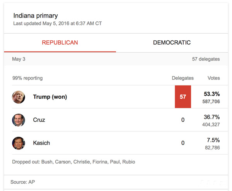Screen dimensions: 232x191
Task: Switch to the Republican tab
Action: pyautogui.click(x=60, y=43)
